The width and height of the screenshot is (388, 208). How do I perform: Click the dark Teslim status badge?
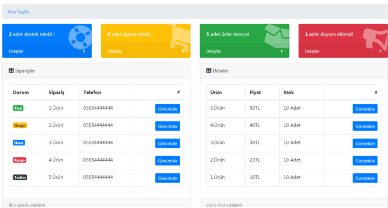20,177
